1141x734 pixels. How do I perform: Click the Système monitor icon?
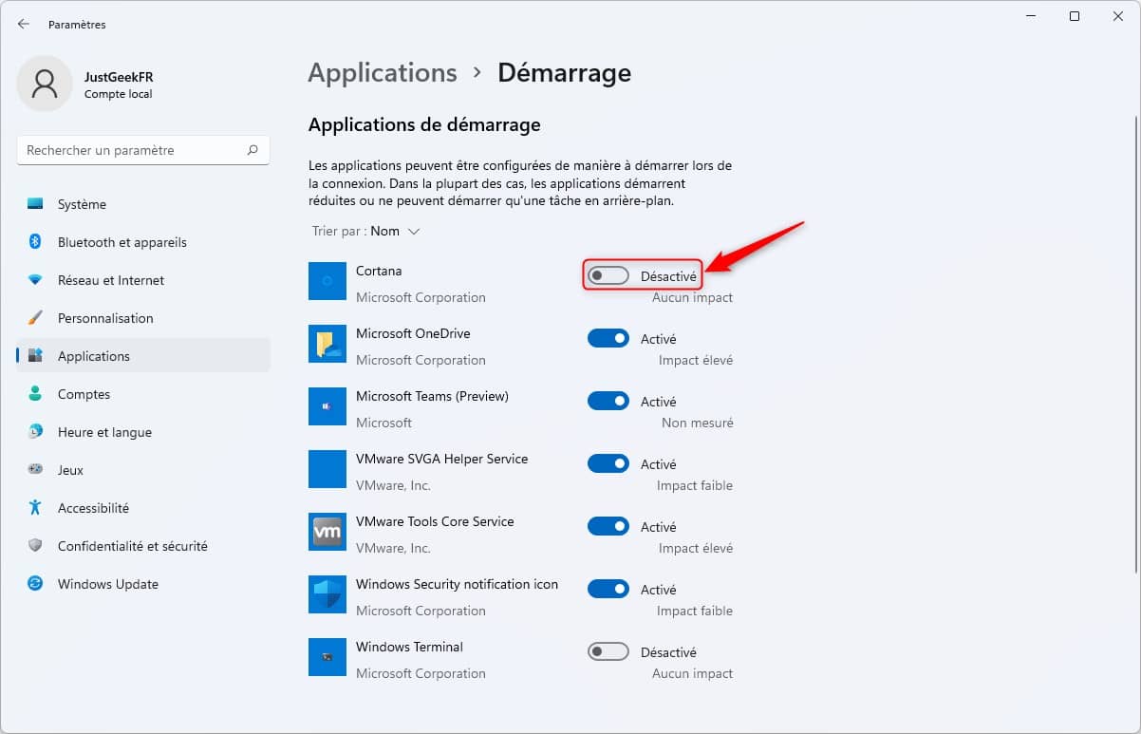(x=35, y=204)
